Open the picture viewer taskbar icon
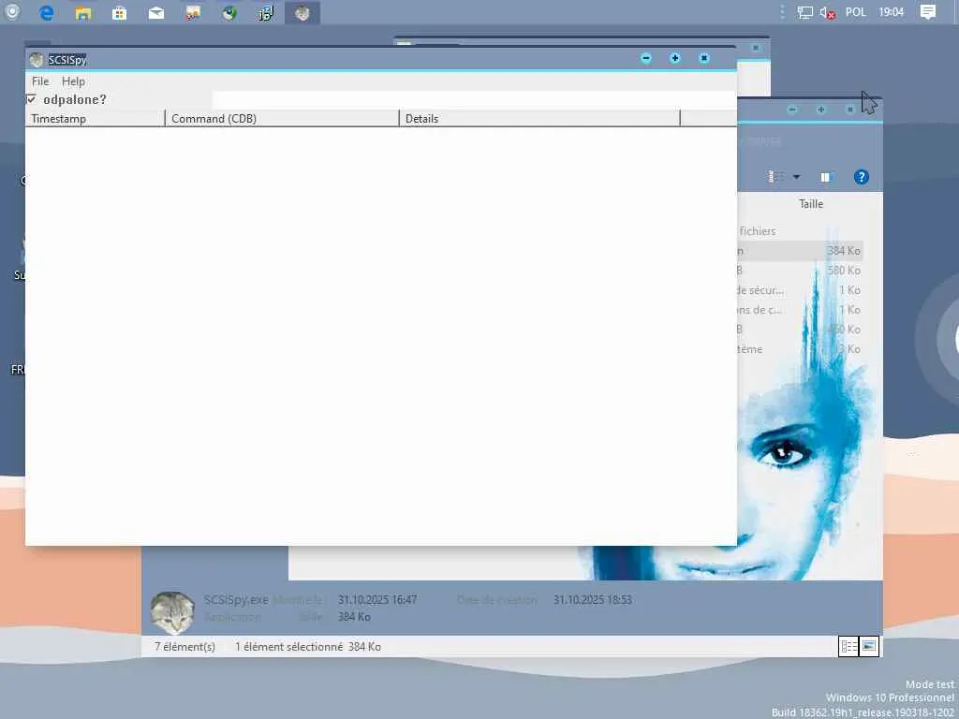This screenshot has height=719, width=959. pyautogui.click(x=193, y=13)
